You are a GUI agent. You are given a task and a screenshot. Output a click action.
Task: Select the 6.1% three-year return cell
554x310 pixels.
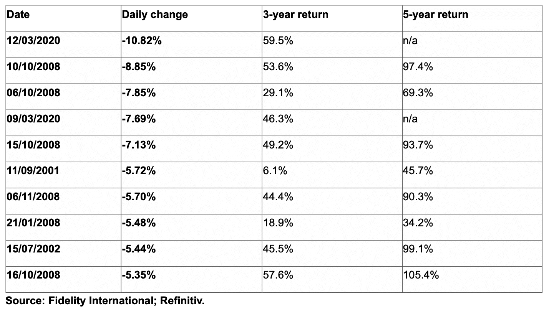(x=332, y=175)
